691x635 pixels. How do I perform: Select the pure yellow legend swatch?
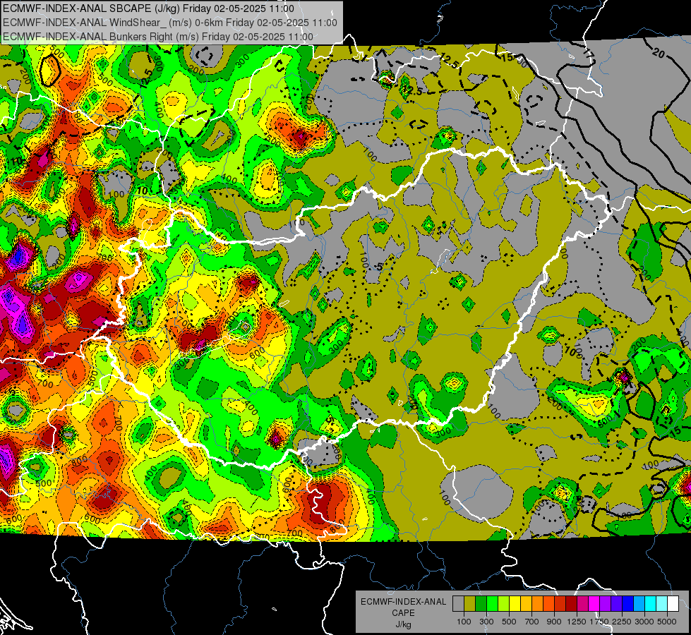(515, 604)
